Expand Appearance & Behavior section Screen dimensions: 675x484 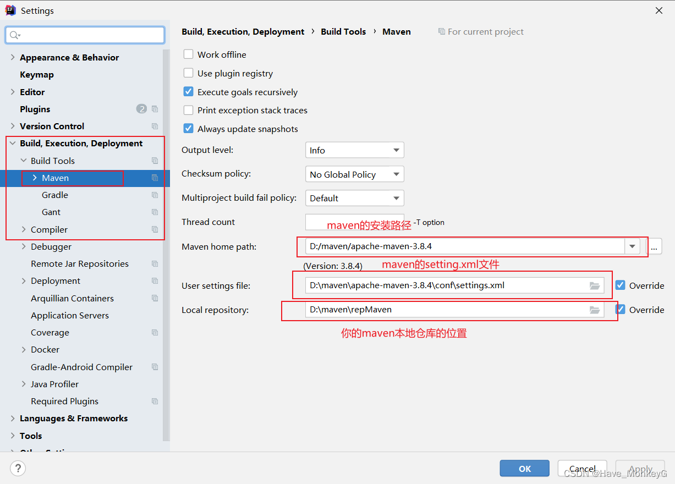(13, 57)
